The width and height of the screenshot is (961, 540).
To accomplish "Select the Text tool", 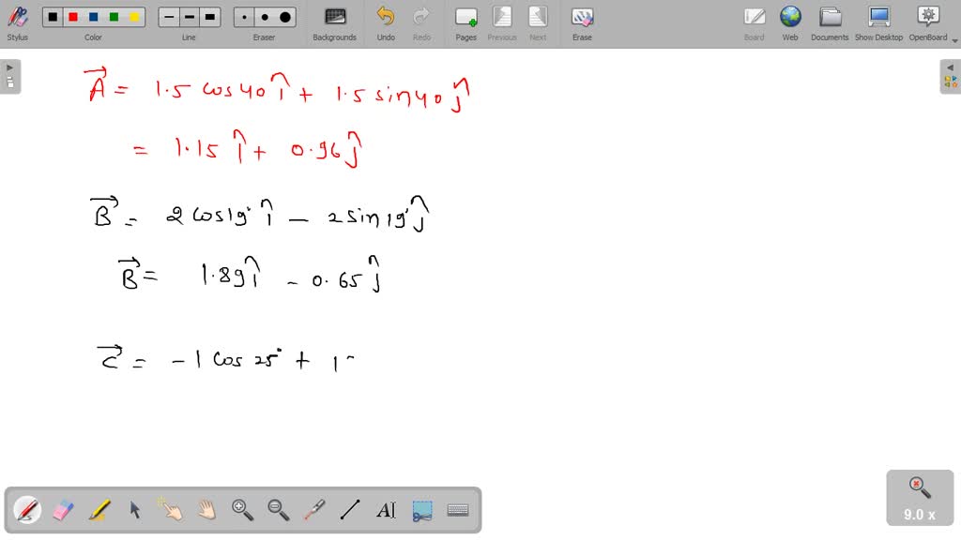I will (387, 509).
